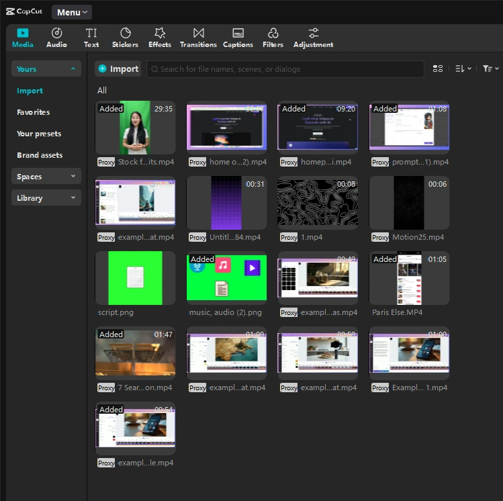Screen dimensions: 503x501
Task: Click the 29:35 duration label
Action: [x=163, y=109]
